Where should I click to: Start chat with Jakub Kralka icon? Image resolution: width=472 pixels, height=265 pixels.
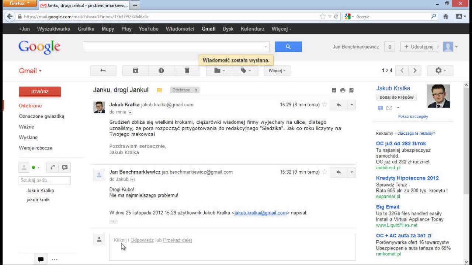[x=380, y=108]
